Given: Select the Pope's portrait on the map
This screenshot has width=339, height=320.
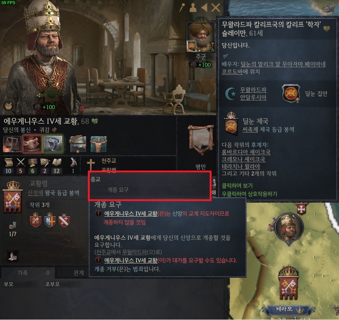Looking at the screenshot, I should tap(289, 227).
